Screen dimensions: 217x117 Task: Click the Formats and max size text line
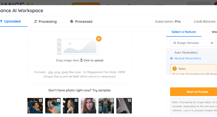click(79, 72)
